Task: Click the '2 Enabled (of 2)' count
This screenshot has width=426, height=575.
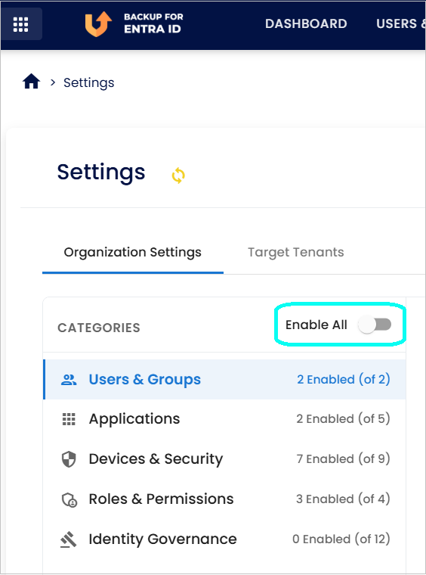Action: click(343, 379)
